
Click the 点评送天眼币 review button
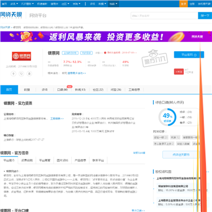[181, 154]
